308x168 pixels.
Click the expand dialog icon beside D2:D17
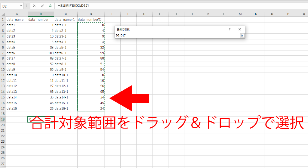pyautogui.click(x=242, y=36)
